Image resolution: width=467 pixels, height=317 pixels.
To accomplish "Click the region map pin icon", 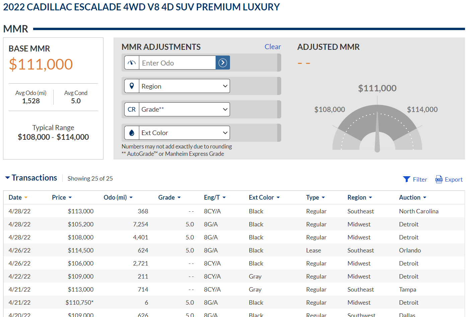I will [132, 86].
